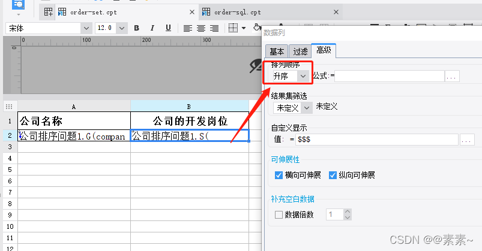Decrease 数据倍数 with the down arrow

(x=348, y=217)
